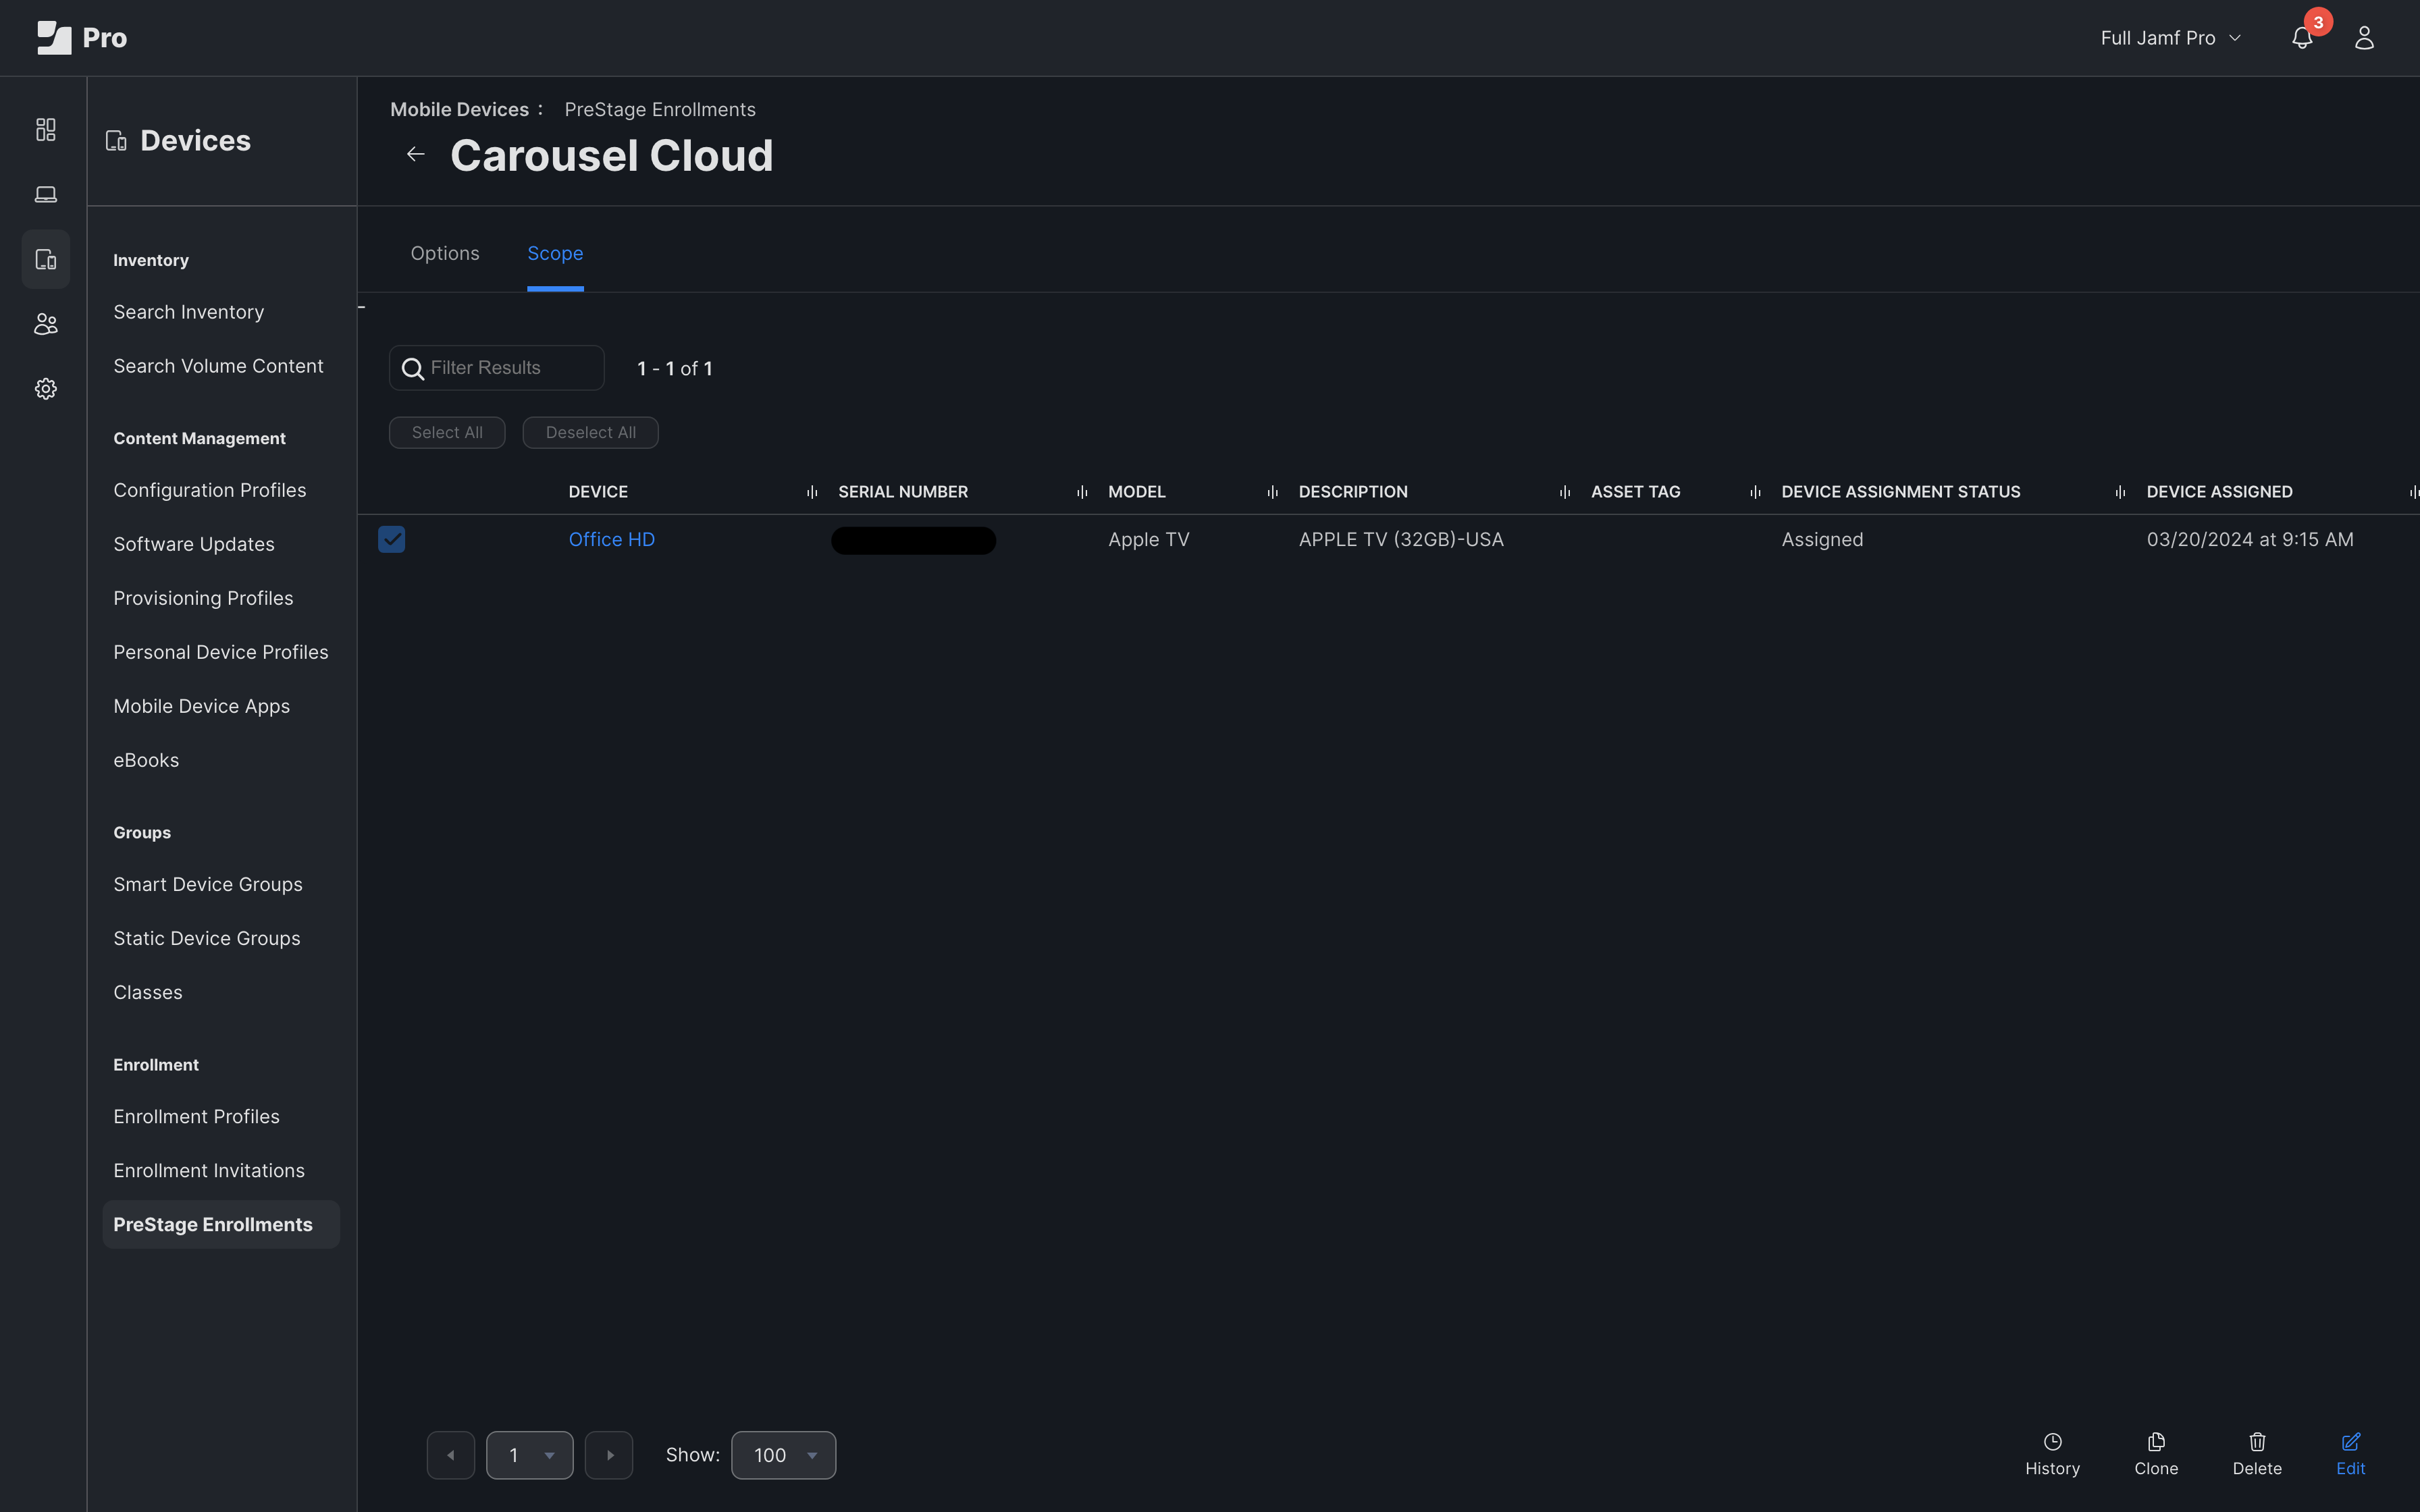Click the Assigned status cell
This screenshot has height=1512, width=2420.
[1822, 540]
